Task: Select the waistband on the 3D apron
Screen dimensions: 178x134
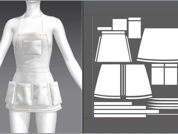Action: pos(33,70)
